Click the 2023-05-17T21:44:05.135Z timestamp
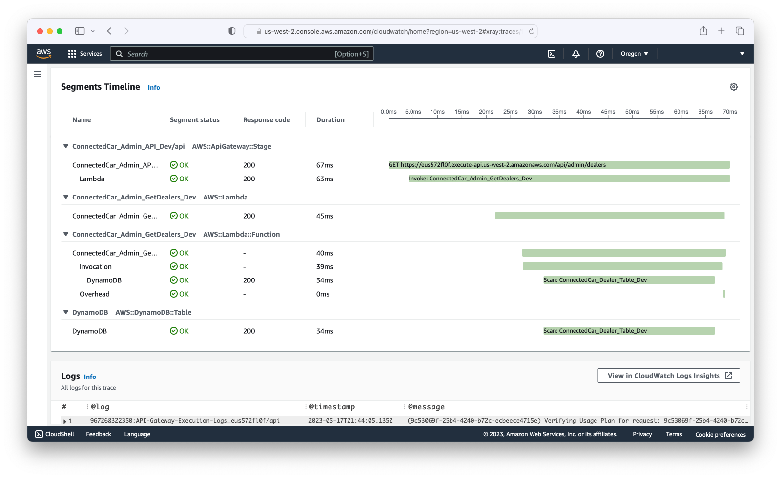This screenshot has width=781, height=478. tap(350, 421)
